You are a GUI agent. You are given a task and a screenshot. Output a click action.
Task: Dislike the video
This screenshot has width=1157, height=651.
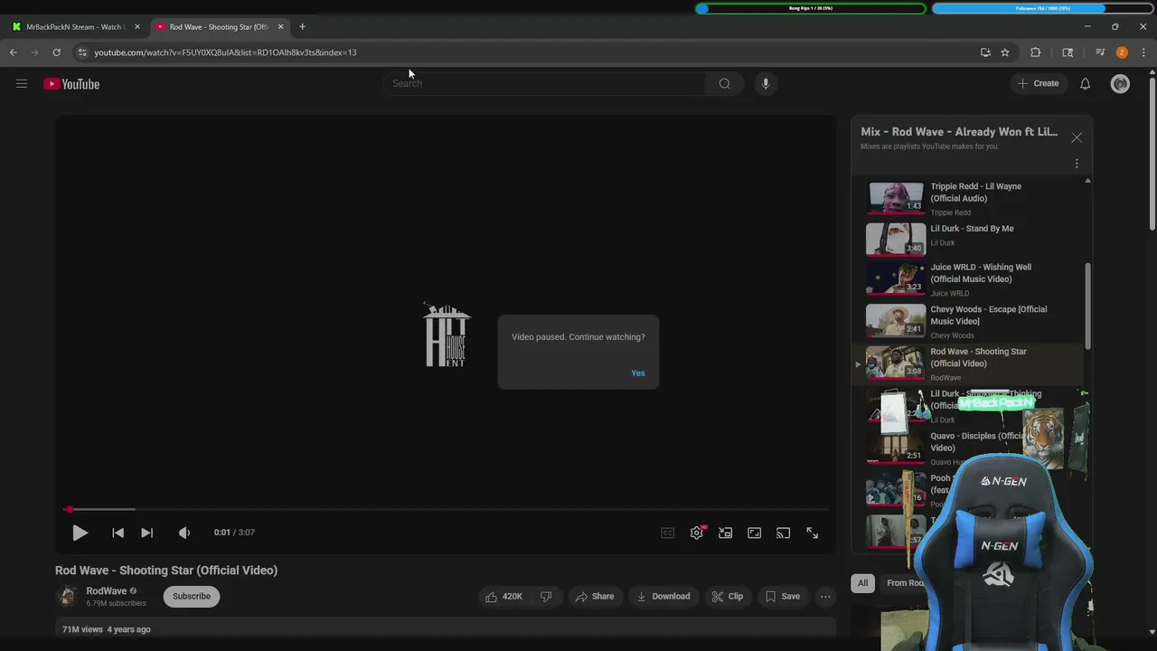pos(546,596)
